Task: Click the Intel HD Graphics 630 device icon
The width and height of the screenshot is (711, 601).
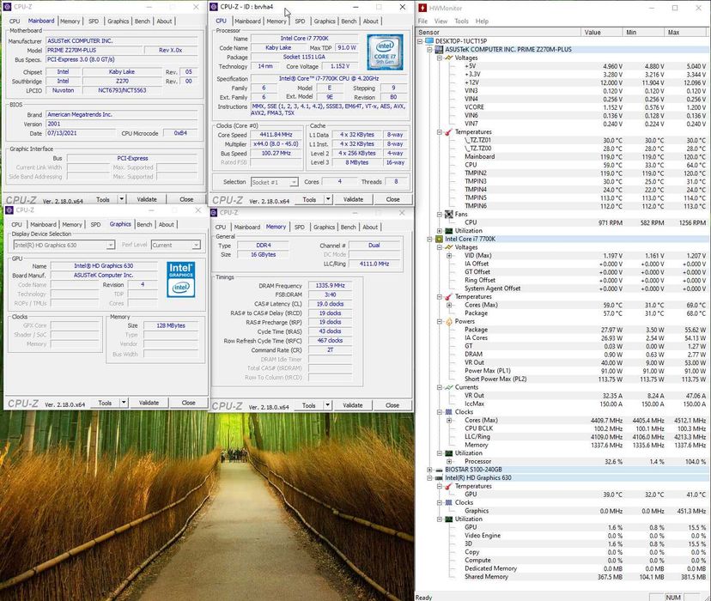Action: (x=439, y=477)
